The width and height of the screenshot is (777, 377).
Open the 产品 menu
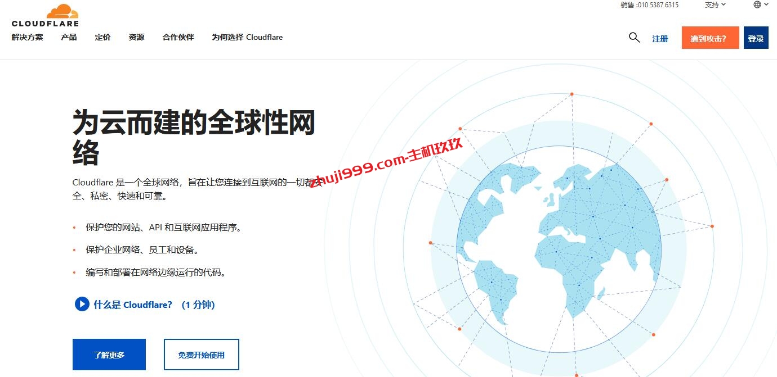pyautogui.click(x=69, y=37)
